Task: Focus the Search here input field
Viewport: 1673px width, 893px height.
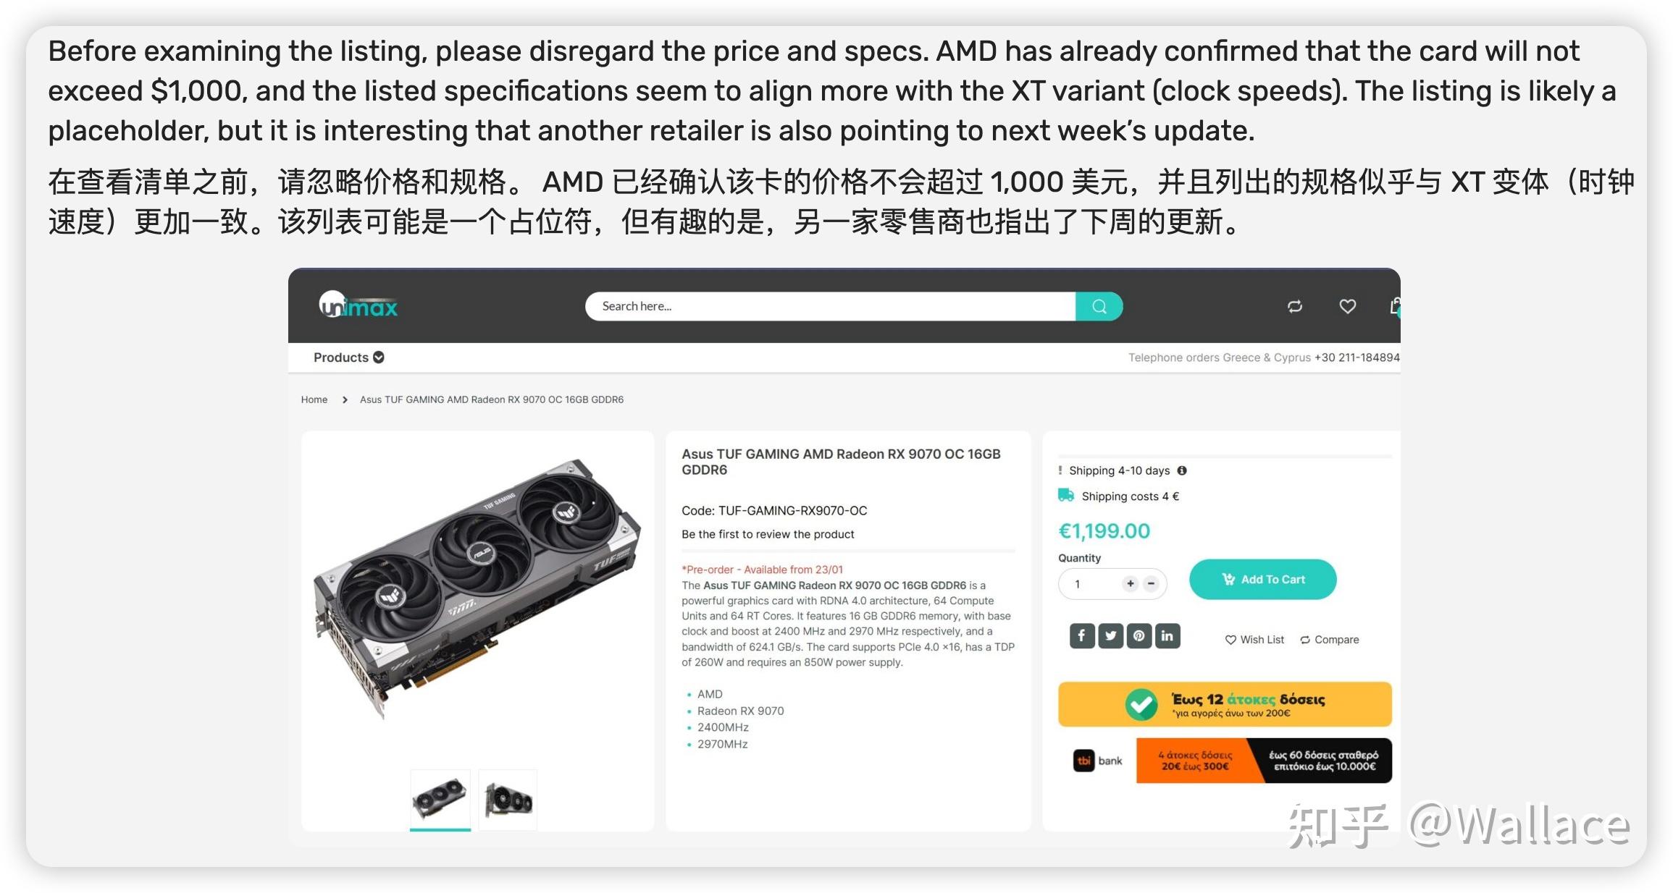Action: 830,306
